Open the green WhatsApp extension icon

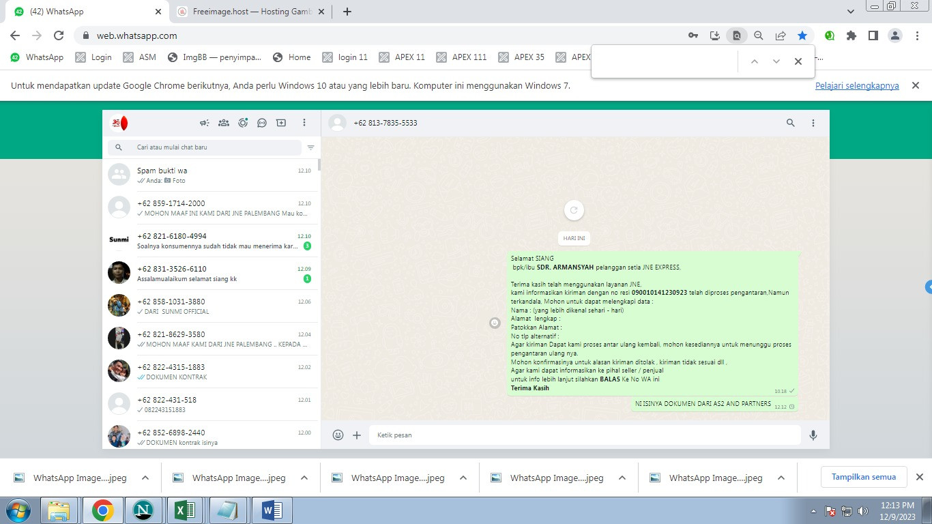pos(830,35)
